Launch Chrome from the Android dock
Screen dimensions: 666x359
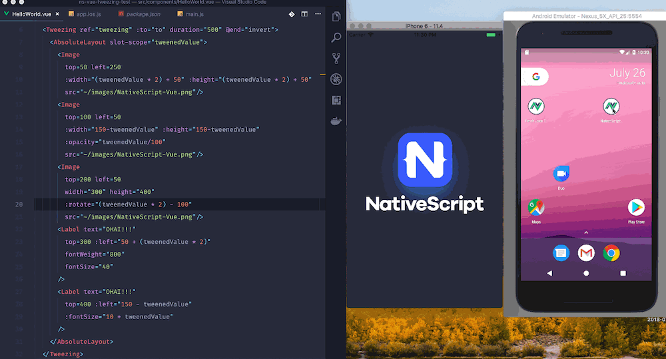pyautogui.click(x=611, y=253)
